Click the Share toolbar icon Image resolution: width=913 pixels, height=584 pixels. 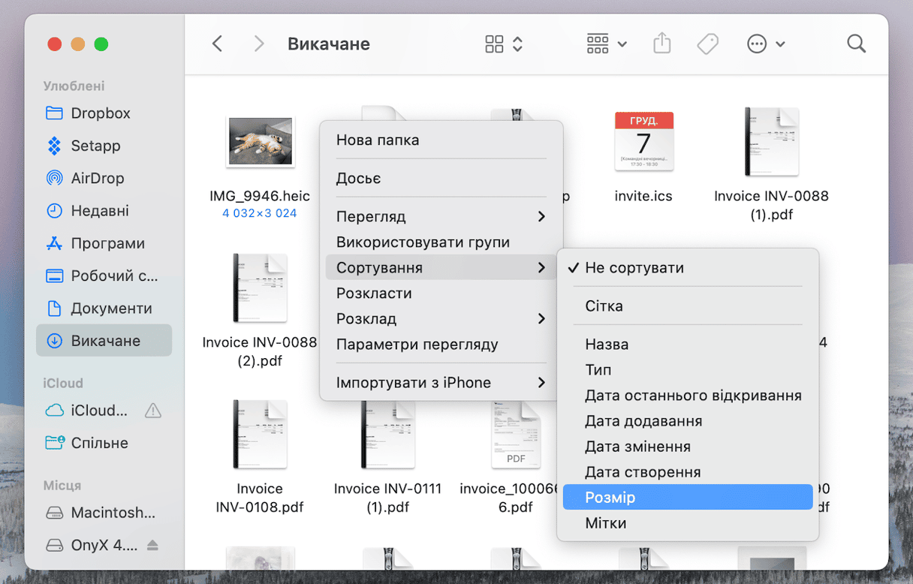(661, 44)
